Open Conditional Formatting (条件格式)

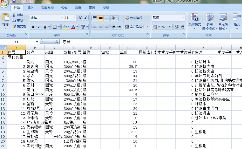(195, 22)
